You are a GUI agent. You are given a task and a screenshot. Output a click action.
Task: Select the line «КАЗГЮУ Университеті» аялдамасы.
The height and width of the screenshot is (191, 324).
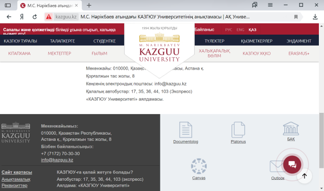[125, 99]
